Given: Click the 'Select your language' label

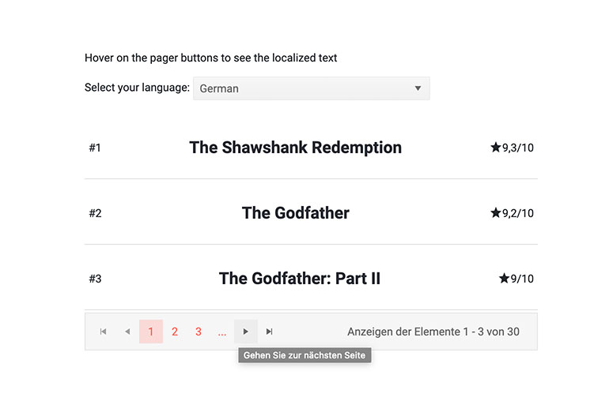Looking at the screenshot, I should [137, 88].
